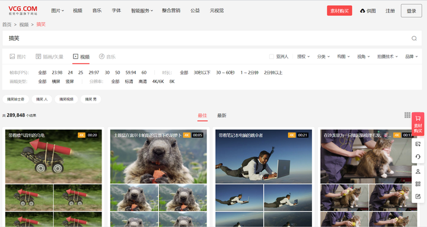
Task: Filter resolution to 8K
Action: point(172,81)
